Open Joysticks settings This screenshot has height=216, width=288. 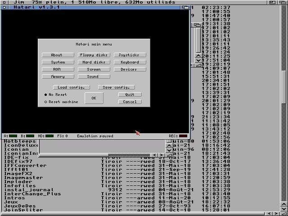pyautogui.click(x=130, y=55)
